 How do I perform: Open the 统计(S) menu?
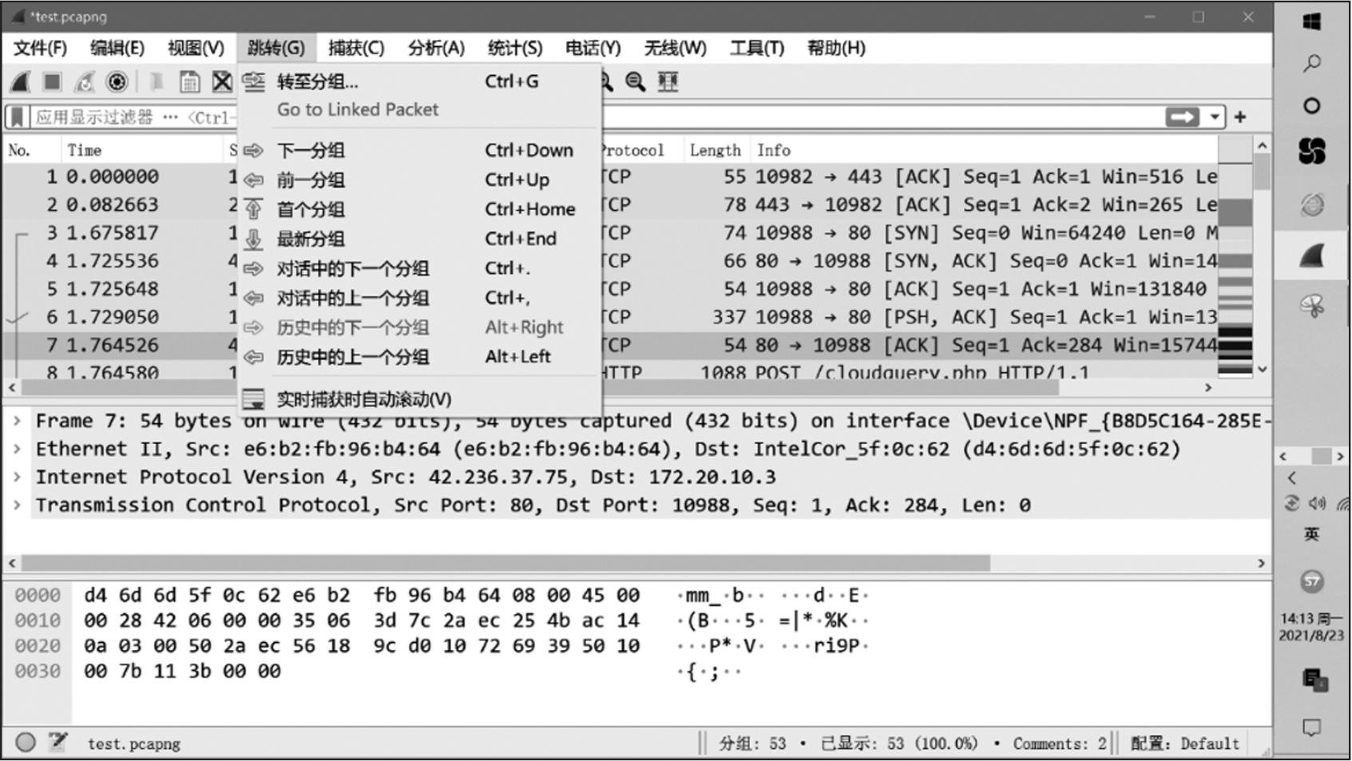(x=514, y=48)
